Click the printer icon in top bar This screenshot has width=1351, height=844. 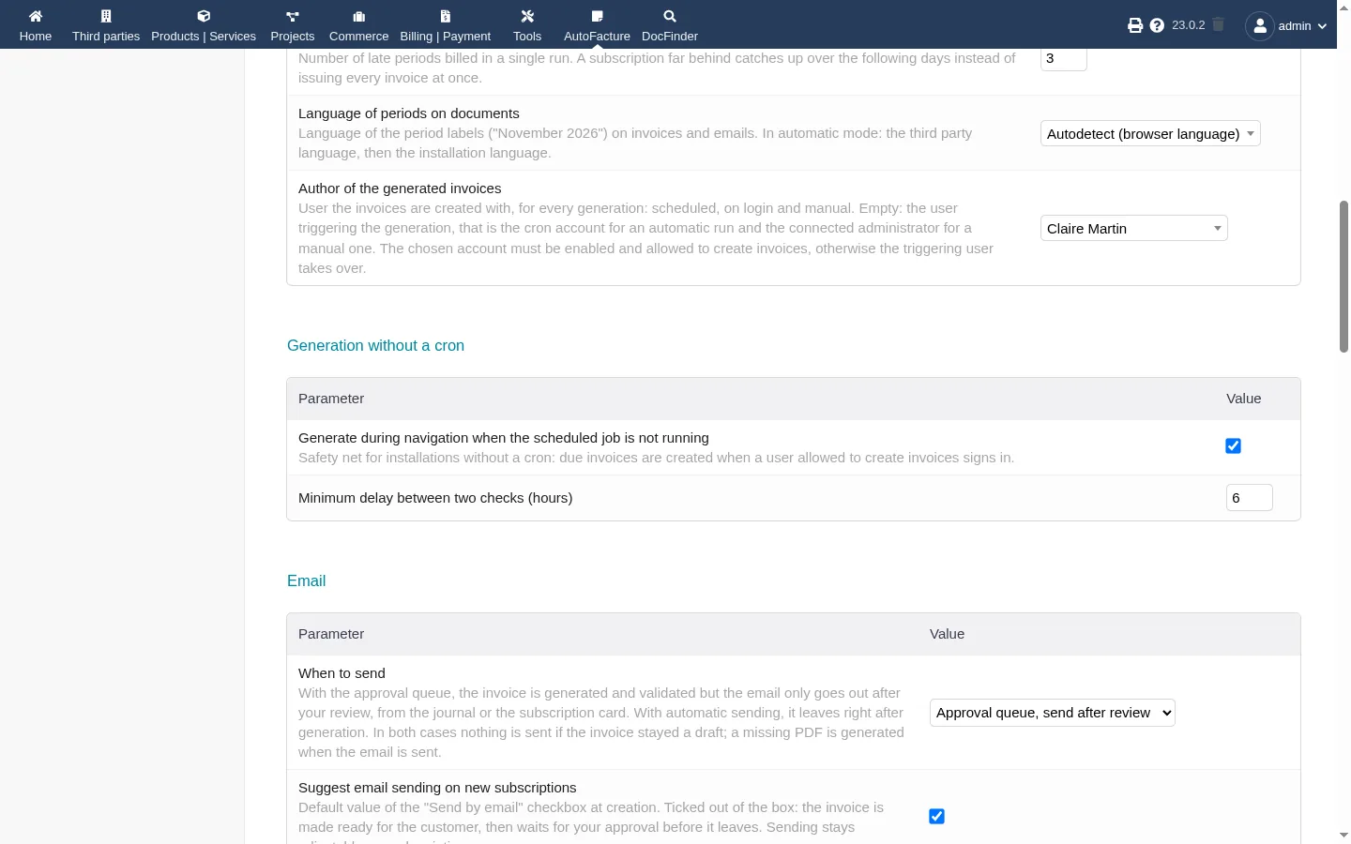(1135, 25)
